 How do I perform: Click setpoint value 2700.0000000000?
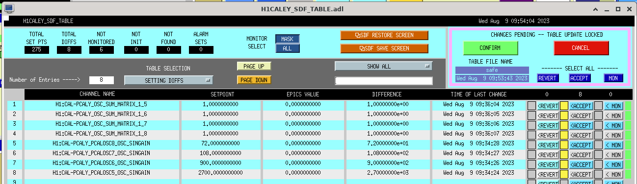220,173
